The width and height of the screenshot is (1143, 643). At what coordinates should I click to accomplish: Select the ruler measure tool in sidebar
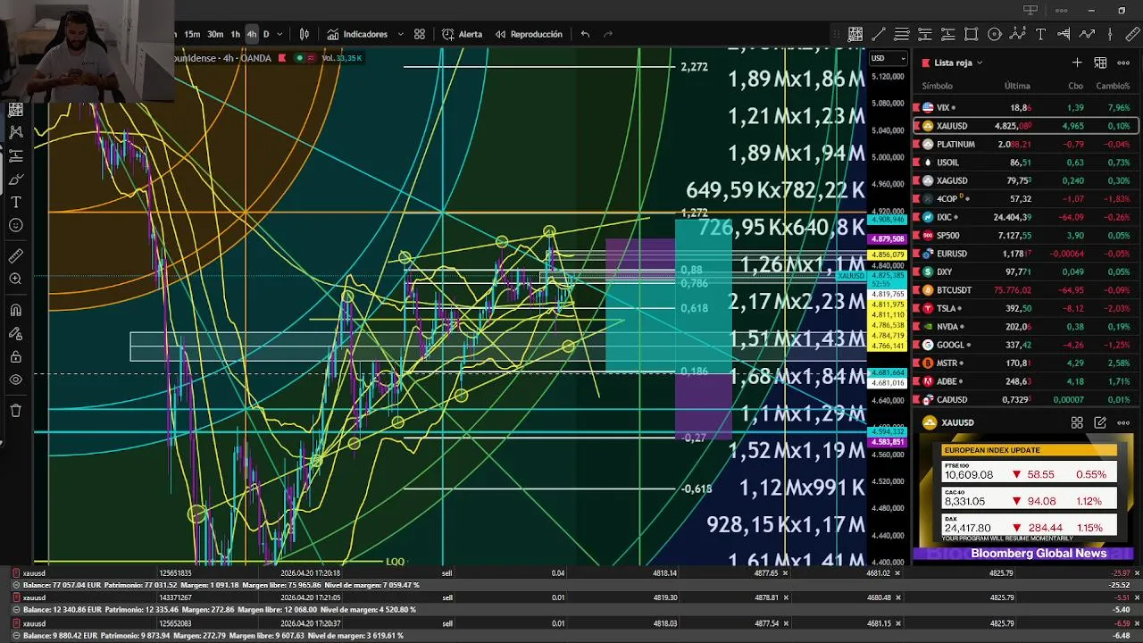15,256
